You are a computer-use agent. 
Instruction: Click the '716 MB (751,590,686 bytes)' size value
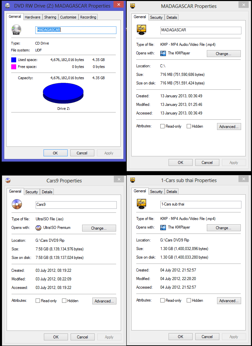pyautogui.click(x=182, y=75)
